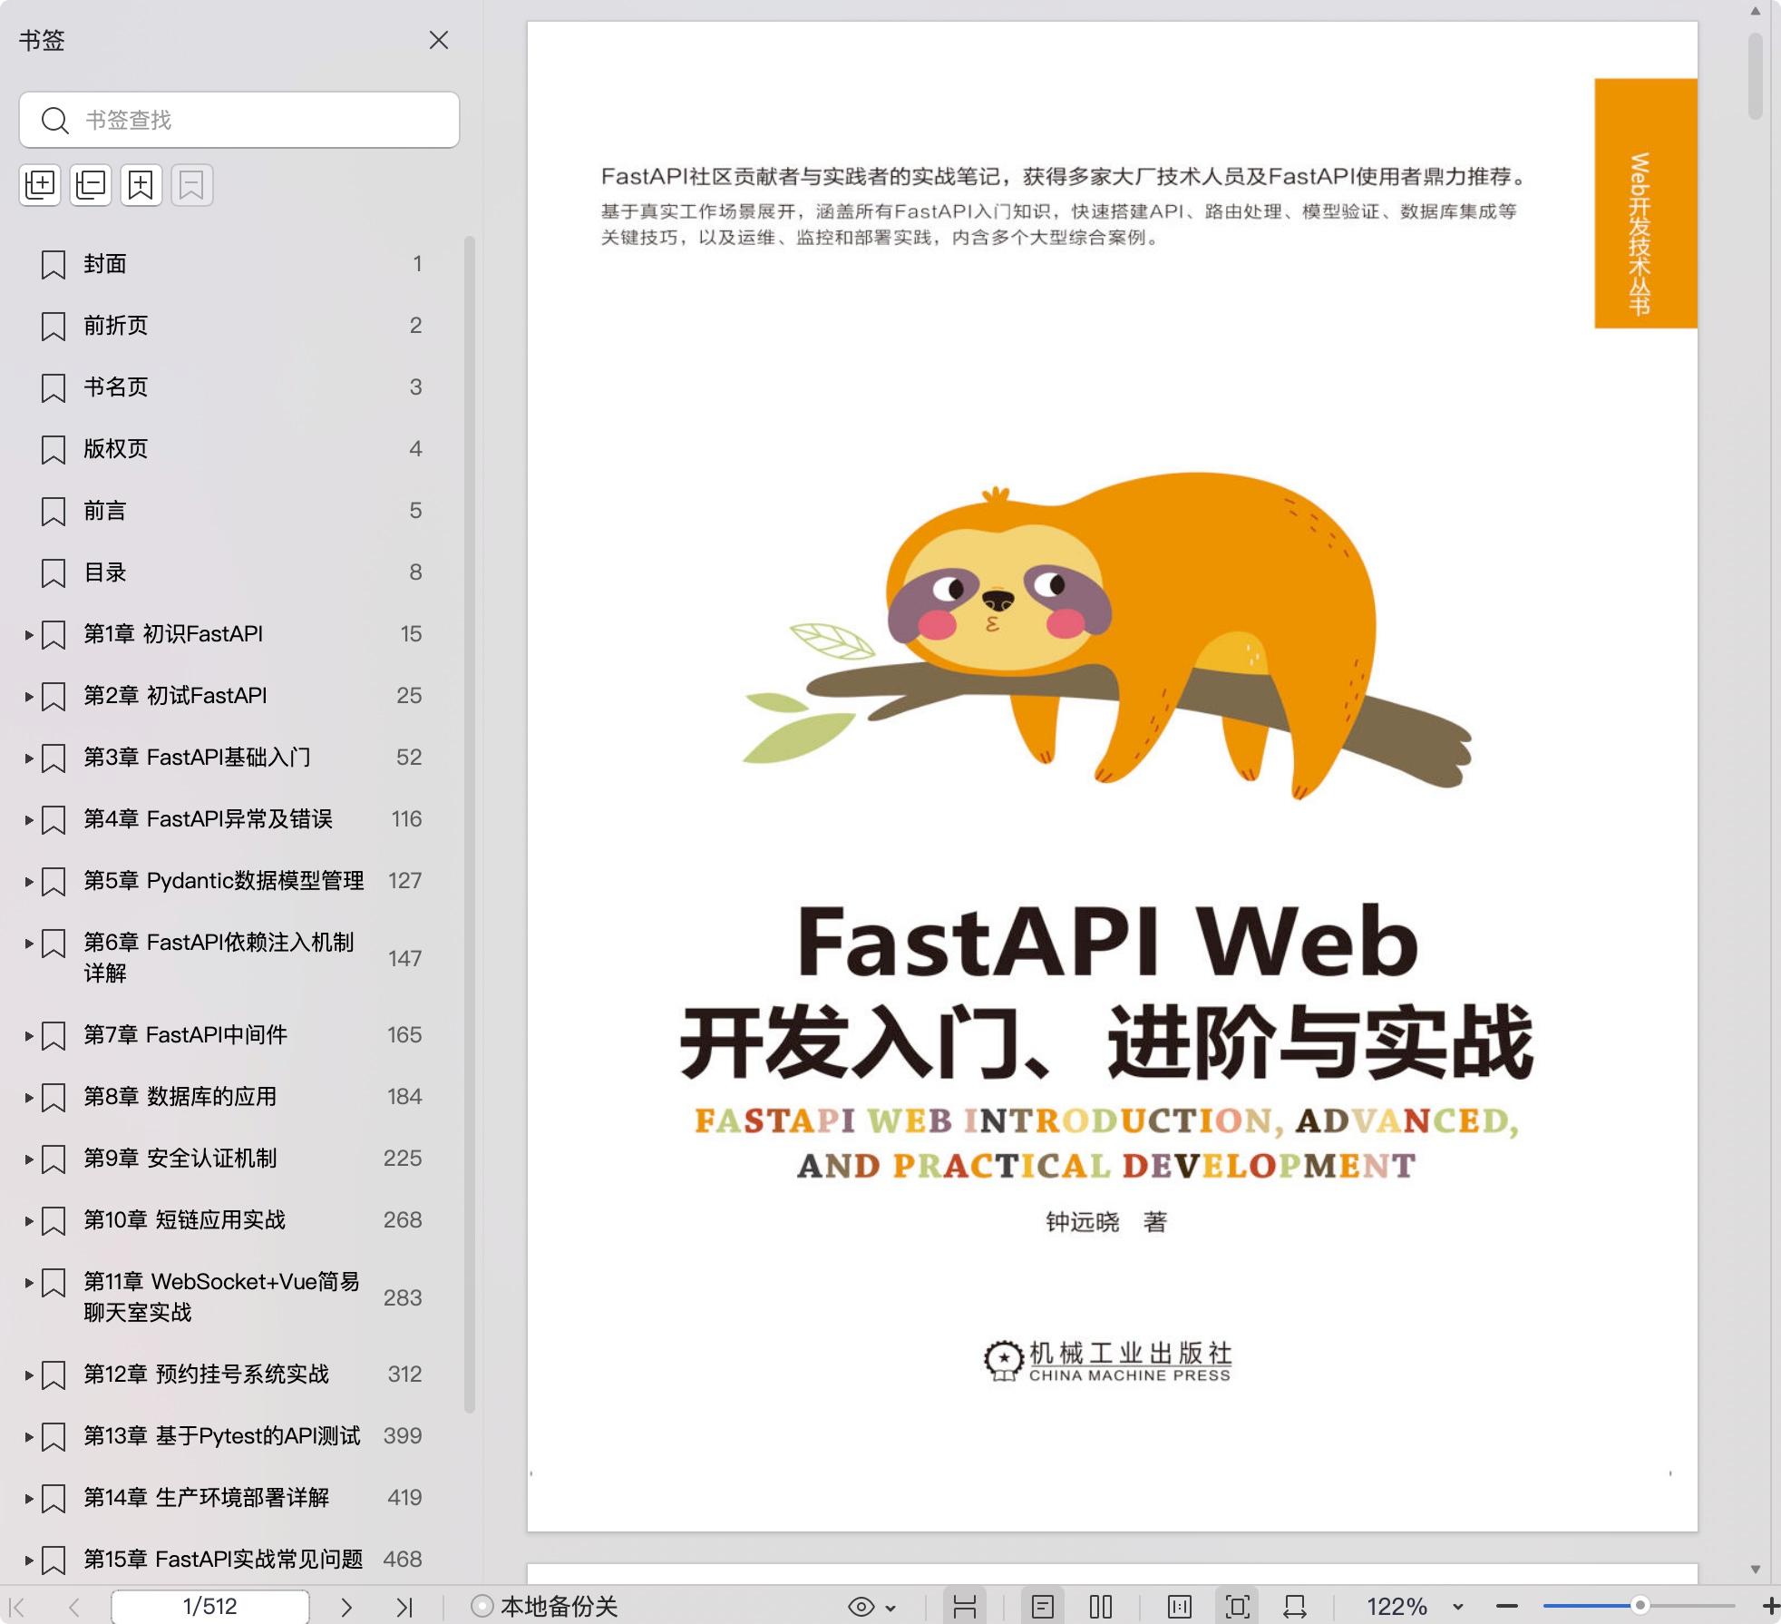Open the 目录 bookmark
This screenshot has width=1781, height=1624.
[x=105, y=572]
